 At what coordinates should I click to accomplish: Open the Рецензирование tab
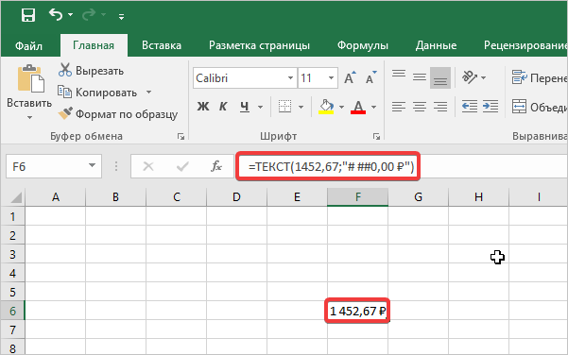(525, 45)
